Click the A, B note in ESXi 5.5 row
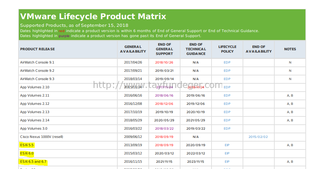 pyautogui.click(x=290, y=145)
